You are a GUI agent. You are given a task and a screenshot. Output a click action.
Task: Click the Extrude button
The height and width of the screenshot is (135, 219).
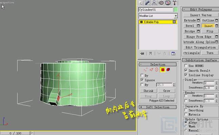click(x=190, y=20)
